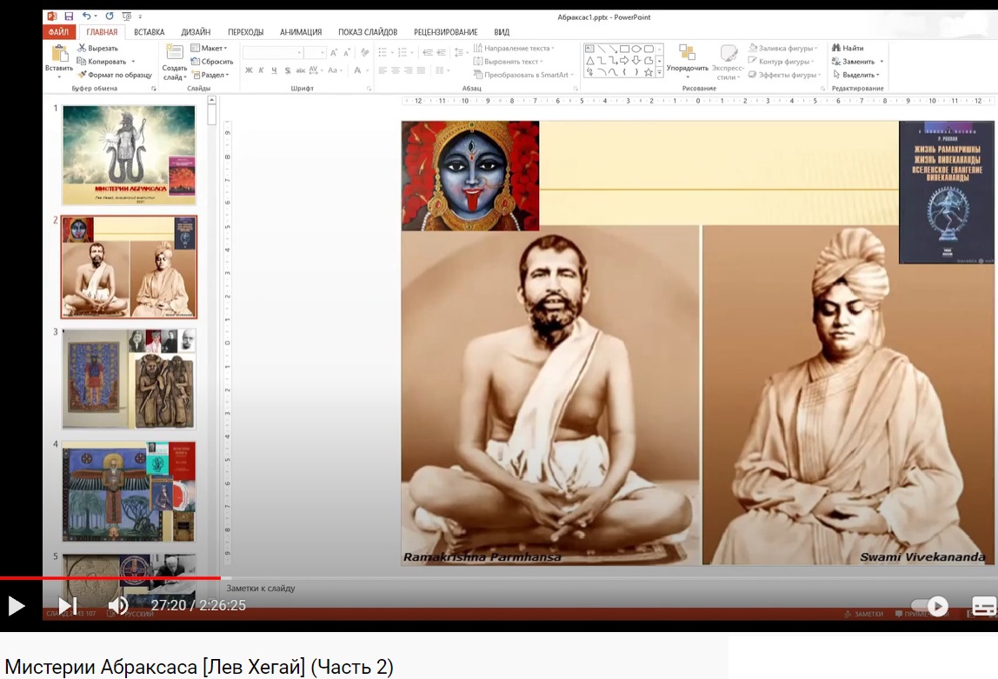Click the Создать слайд new slide icon
Image resolution: width=998 pixels, height=679 pixels.
click(x=175, y=52)
